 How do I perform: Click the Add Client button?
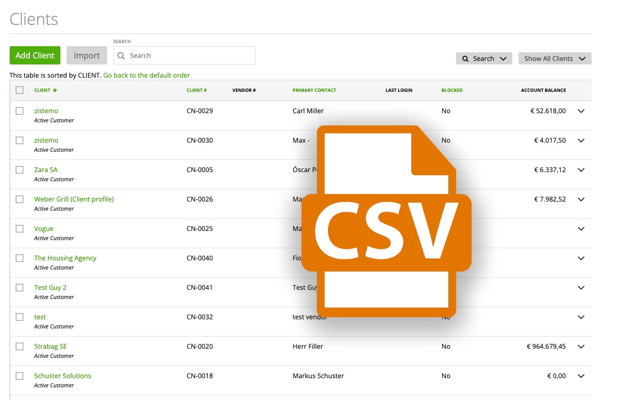coord(35,55)
